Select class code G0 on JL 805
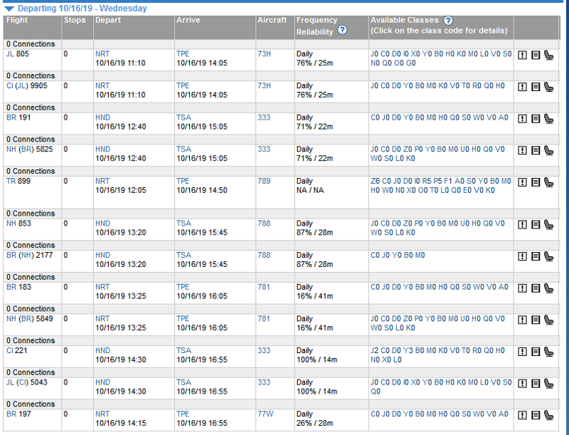The width and height of the screenshot is (569, 435). tap(411, 63)
